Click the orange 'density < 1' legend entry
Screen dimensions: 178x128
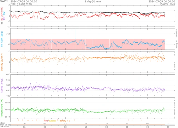(65, 121)
